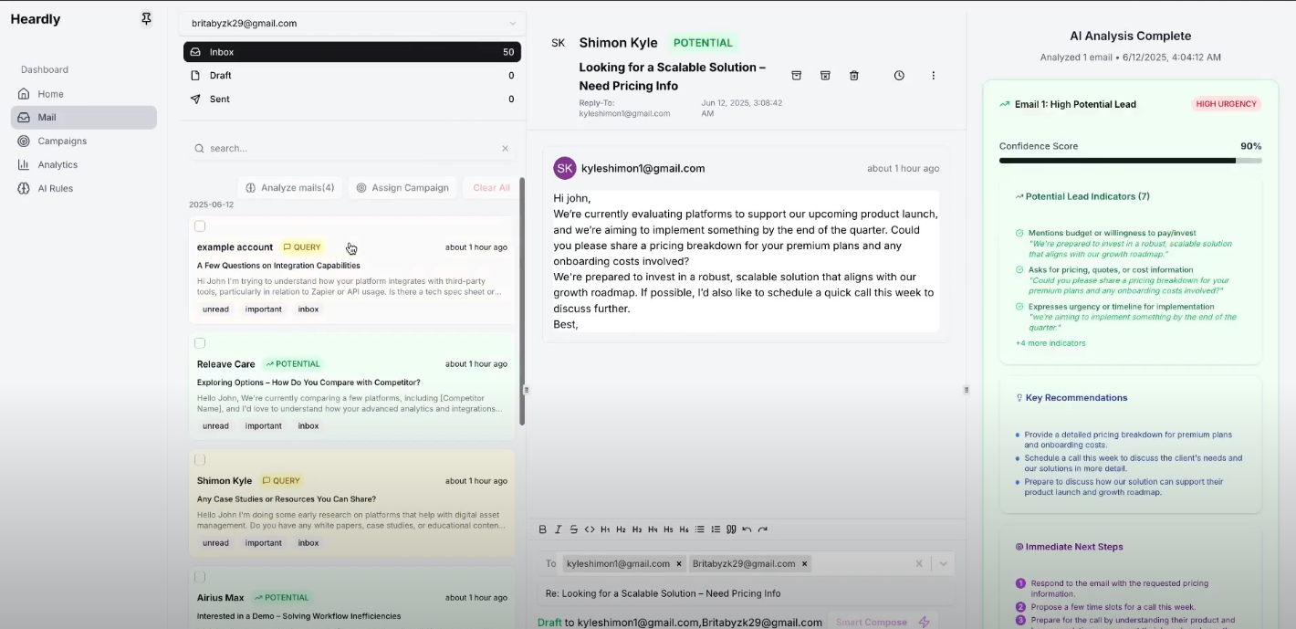The image size is (1296, 629).
Task: Click the HIGH URGENCY badge
Action: click(x=1226, y=104)
